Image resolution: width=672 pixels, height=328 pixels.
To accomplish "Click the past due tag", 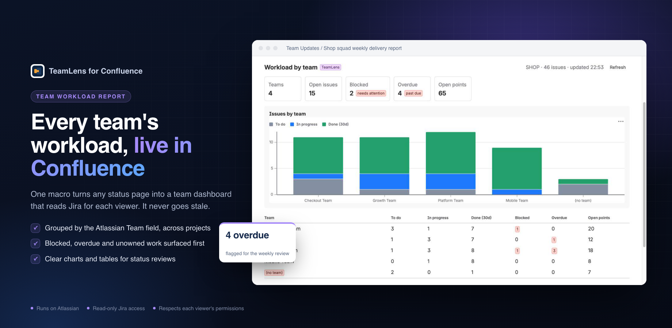I will (x=413, y=93).
